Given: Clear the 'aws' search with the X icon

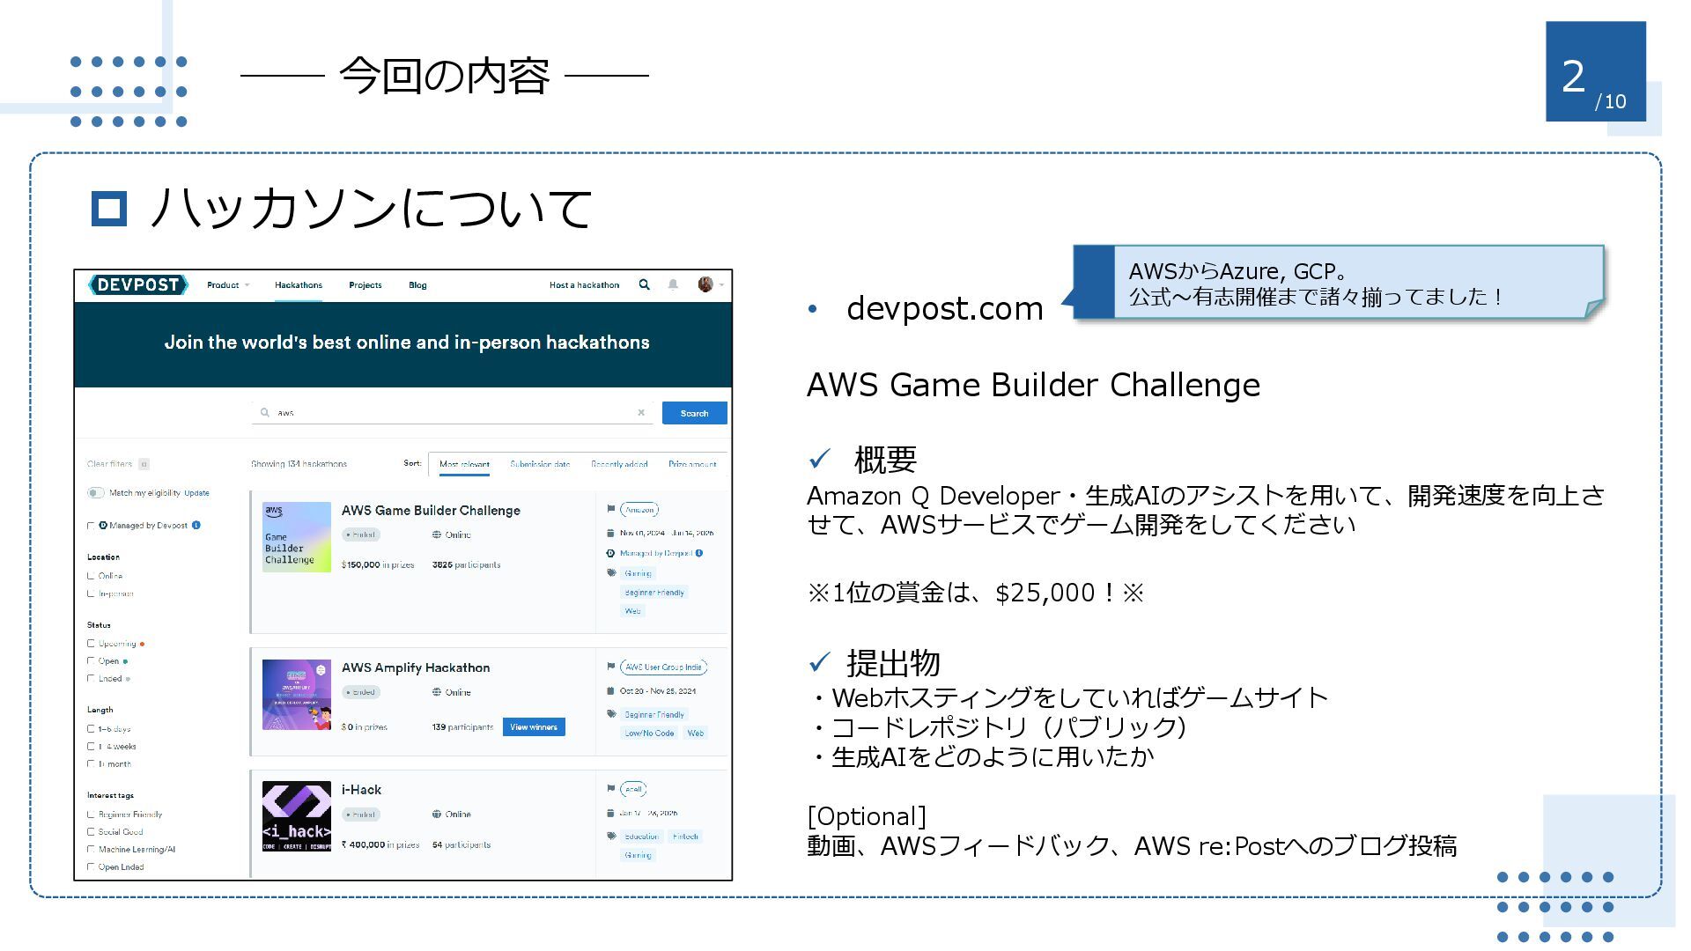Looking at the screenshot, I should coord(641,412).
